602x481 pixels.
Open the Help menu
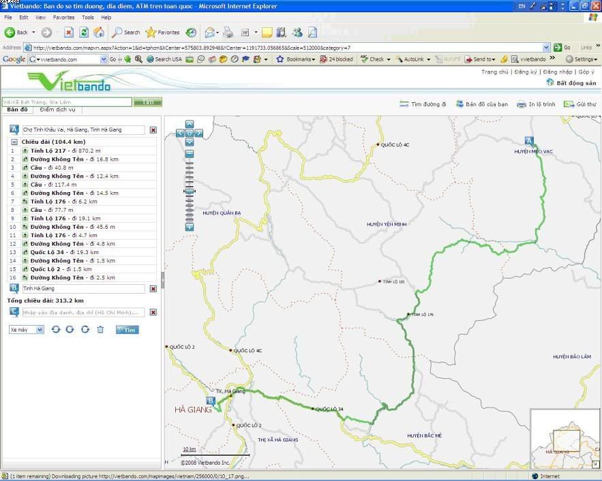coord(106,17)
